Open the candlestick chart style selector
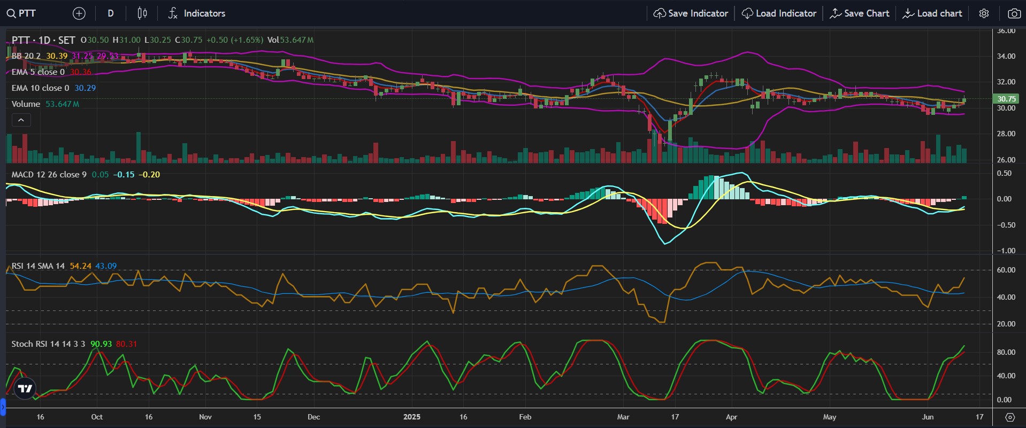 pos(142,13)
